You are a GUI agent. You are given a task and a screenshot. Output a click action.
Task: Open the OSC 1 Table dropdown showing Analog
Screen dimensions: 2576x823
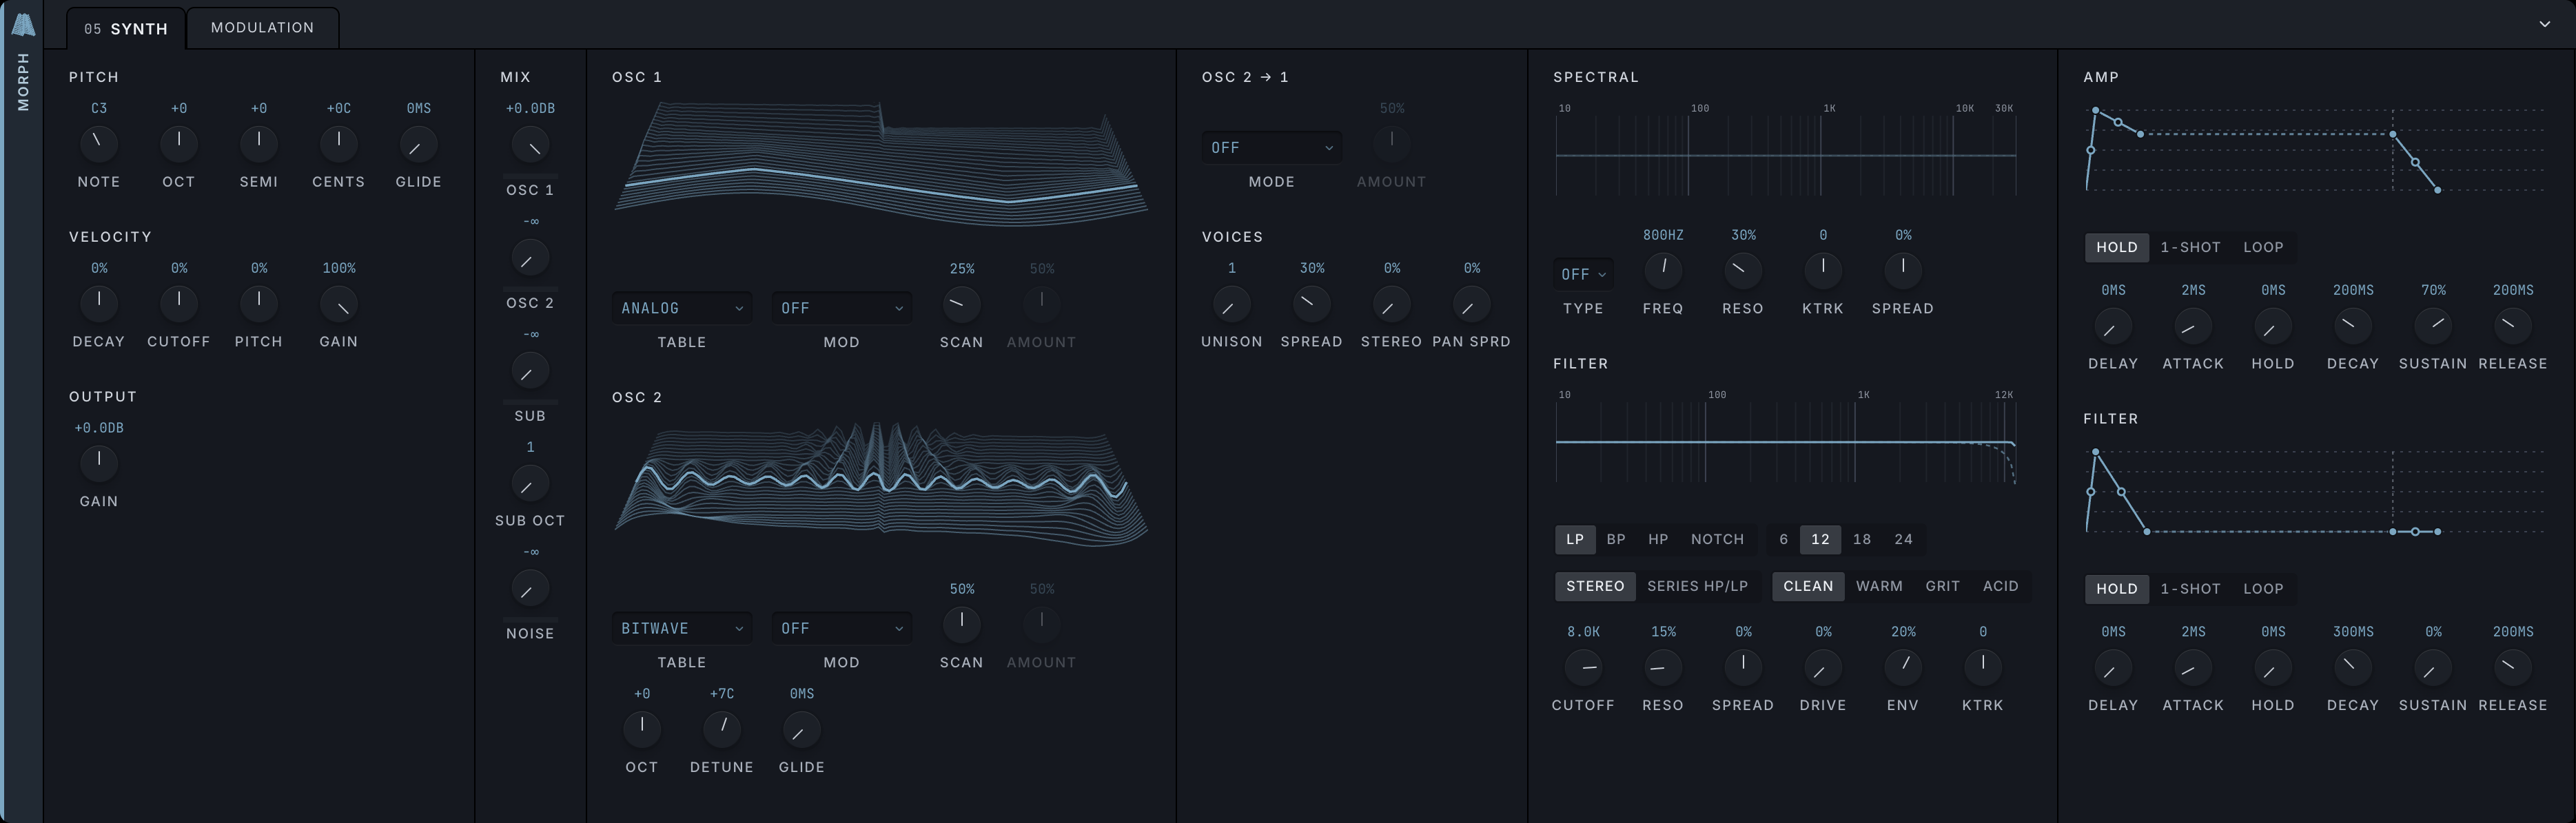(682, 308)
